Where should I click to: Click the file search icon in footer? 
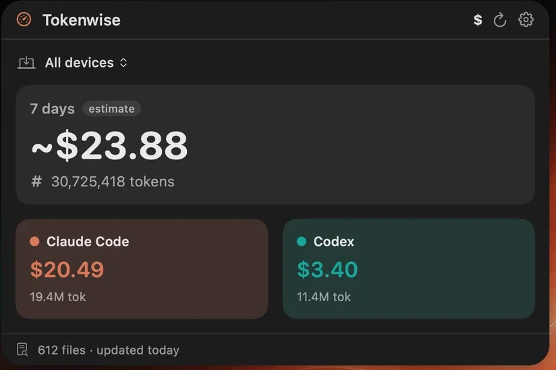22,350
